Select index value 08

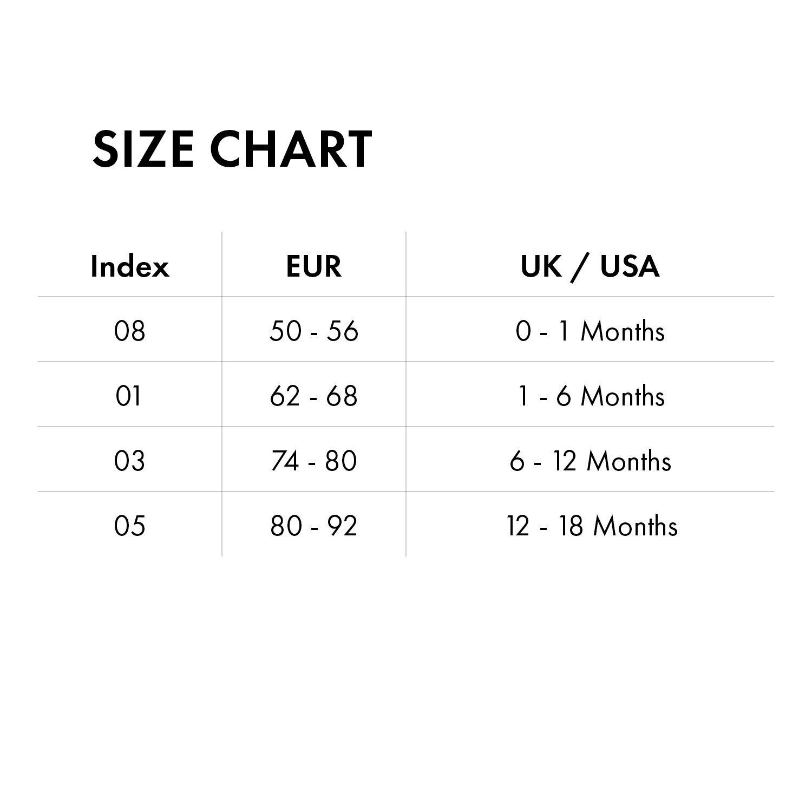[130, 330]
